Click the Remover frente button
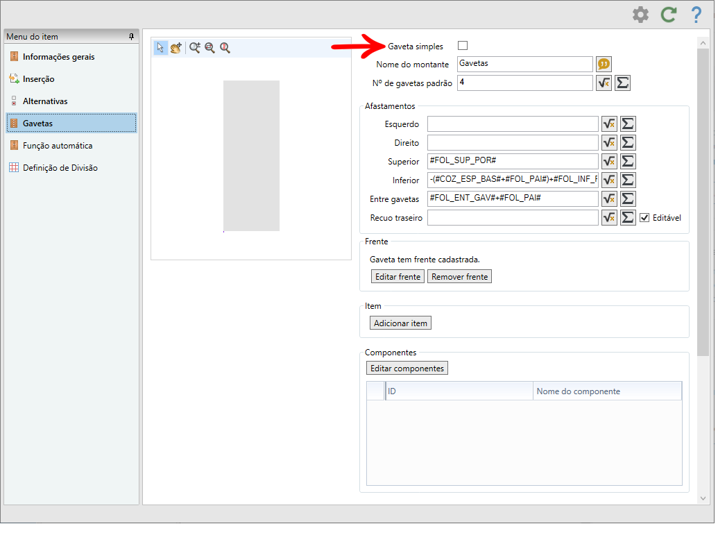Screen dimensions: 718x533 tap(460, 277)
